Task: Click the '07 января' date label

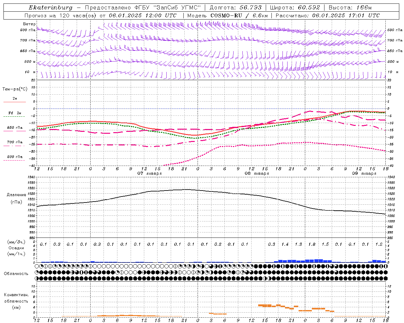Action: [x=150, y=173]
